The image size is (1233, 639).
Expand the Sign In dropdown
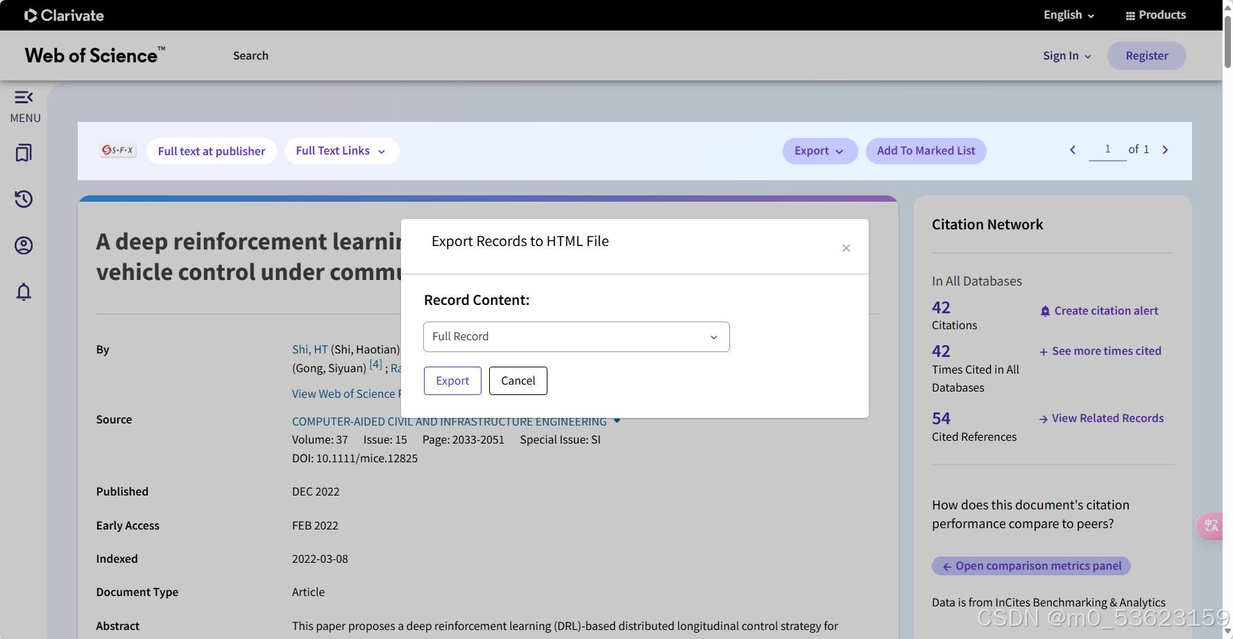coord(1066,56)
